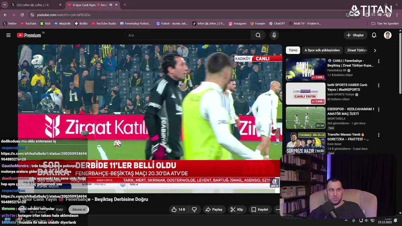Open options menu for Fenerbahçe - Beşiktaş CANLI video
The image size is (402, 226).
click(x=378, y=61)
